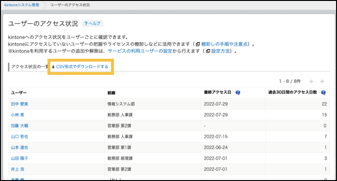Open user 井上 浩
This screenshot has height=181, width=337.
(x=18, y=169)
